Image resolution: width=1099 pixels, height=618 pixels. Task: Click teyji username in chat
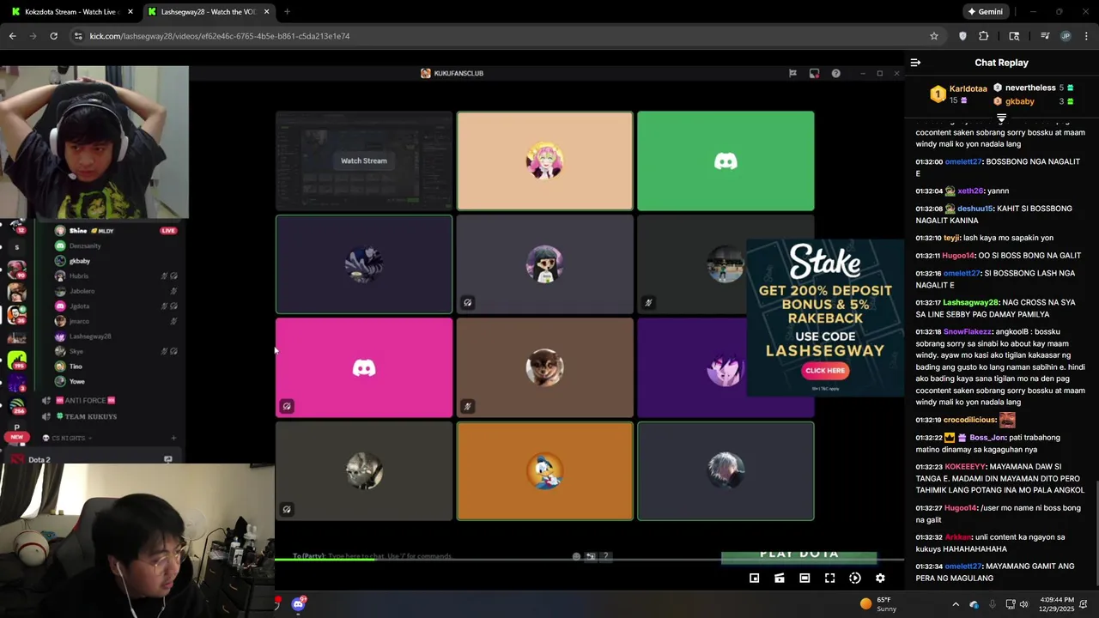coord(952,238)
